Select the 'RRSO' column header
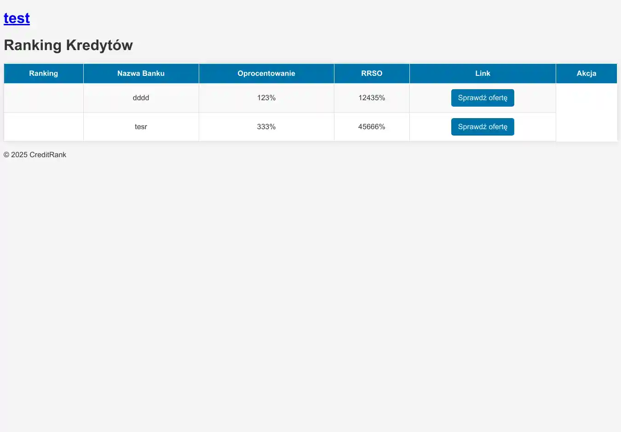 tap(372, 74)
